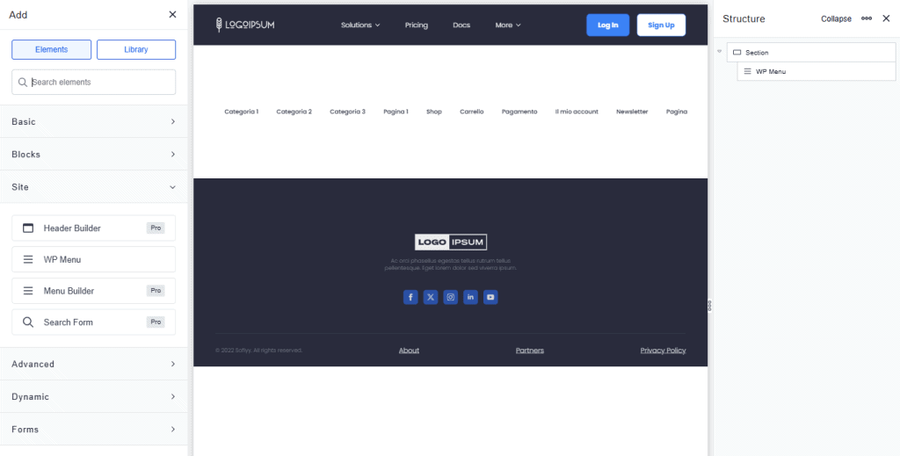The height and width of the screenshot is (456, 900).
Task: Click the copyright text '© 2022 Soflyy. All rights reserved.'
Action: (x=259, y=351)
